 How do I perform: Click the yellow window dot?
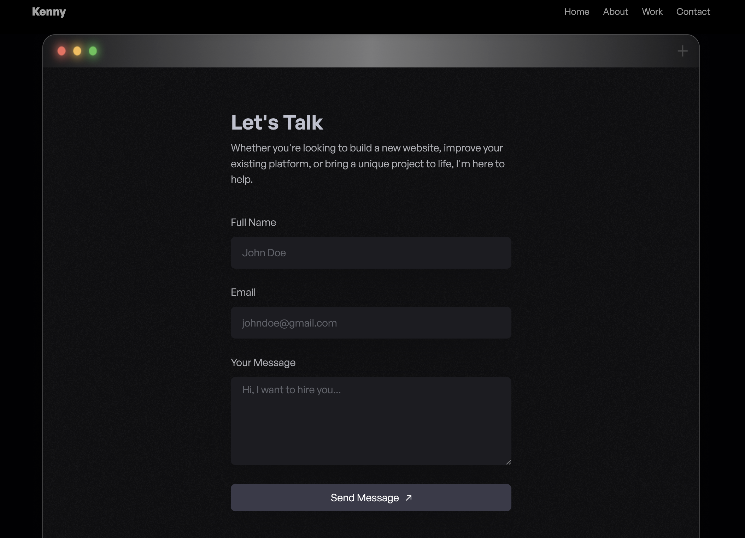(77, 51)
